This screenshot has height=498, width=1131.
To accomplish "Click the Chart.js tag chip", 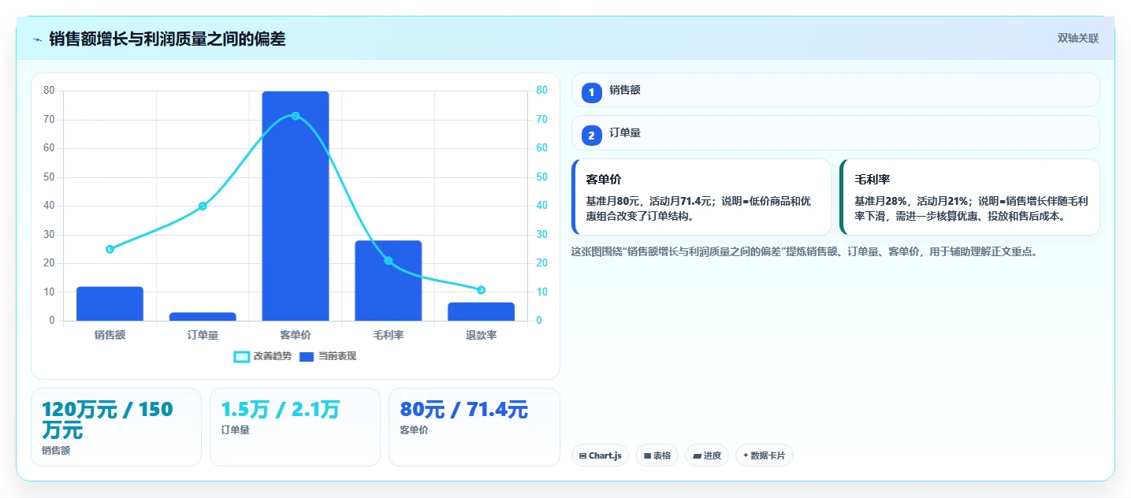I will pyautogui.click(x=600, y=455).
